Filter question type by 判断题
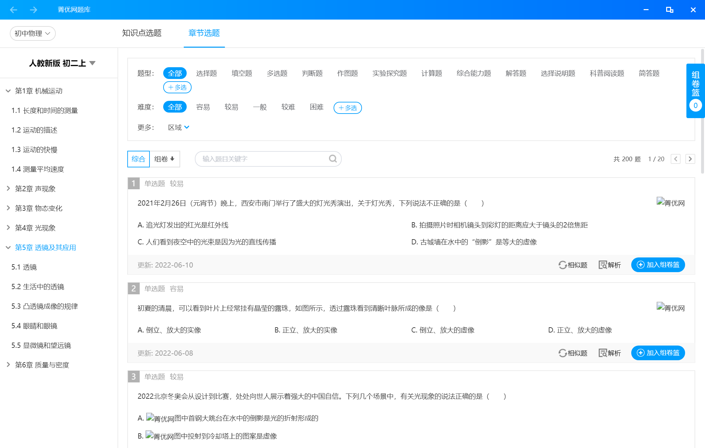 312,73
